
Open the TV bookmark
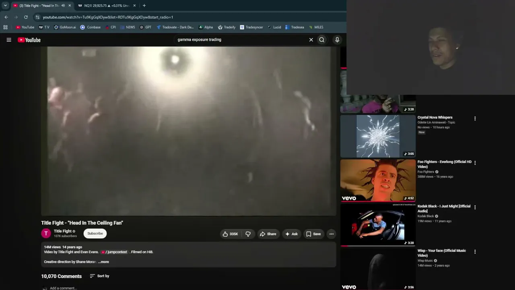(x=44, y=27)
